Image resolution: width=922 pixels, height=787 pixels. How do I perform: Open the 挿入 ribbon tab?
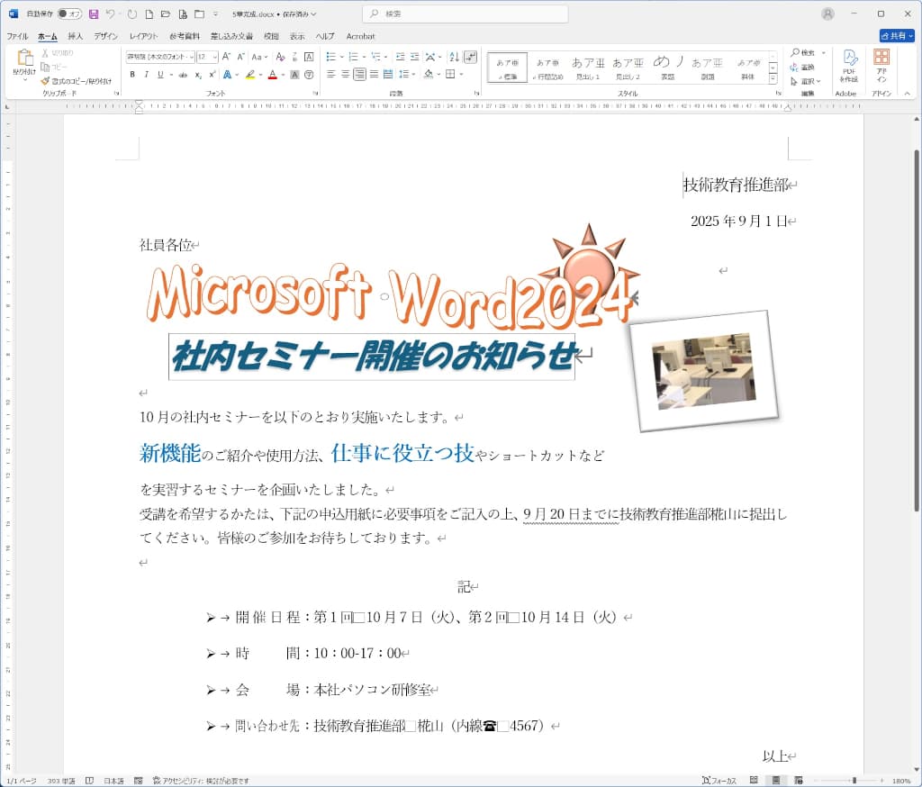pos(76,36)
